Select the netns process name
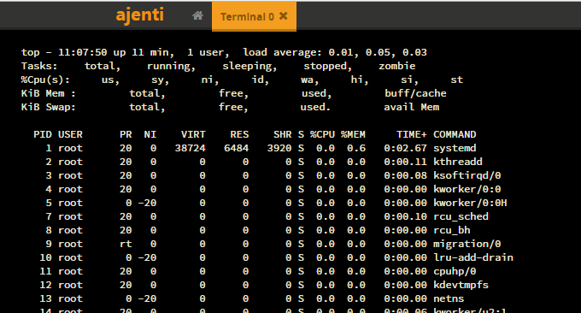The width and height of the screenshot is (581, 313). (449, 299)
